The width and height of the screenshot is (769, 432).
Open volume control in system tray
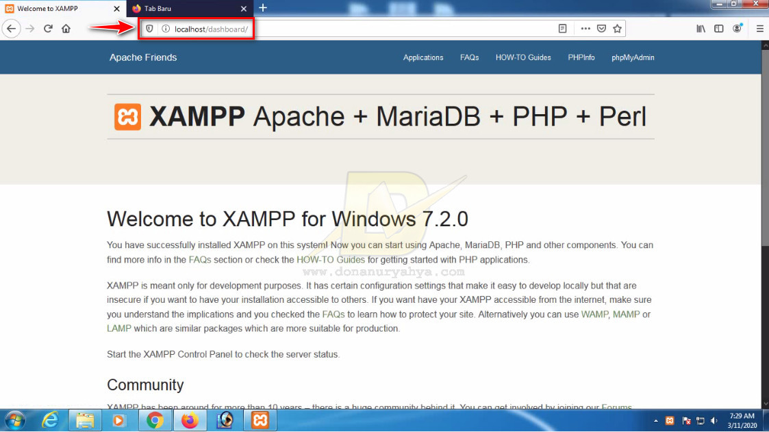(714, 421)
